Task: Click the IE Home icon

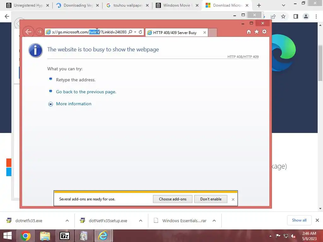Action: [249, 32]
